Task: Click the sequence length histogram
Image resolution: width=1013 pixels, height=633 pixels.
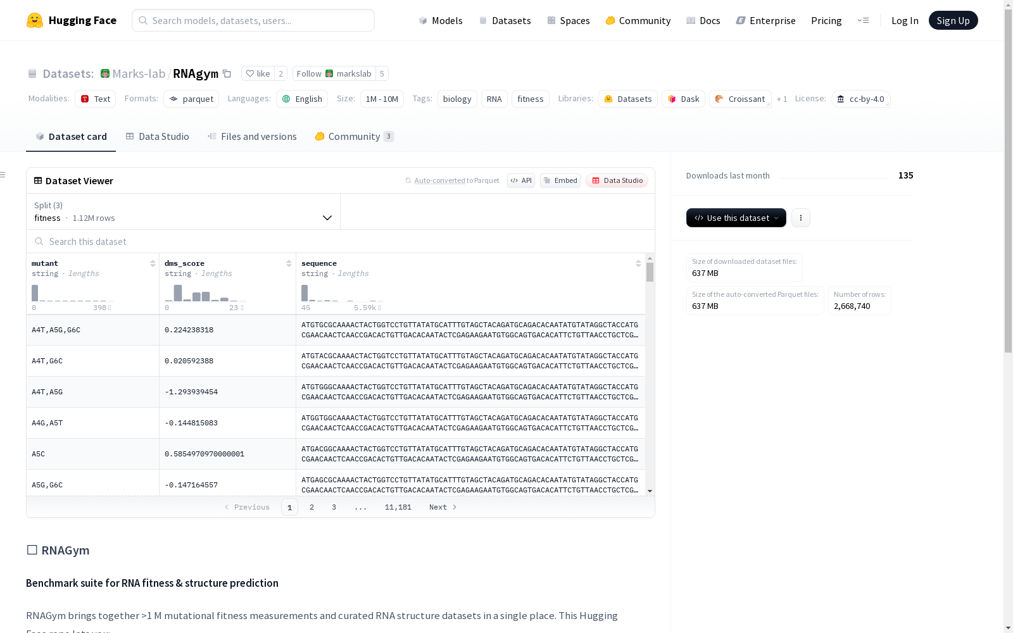Action: [x=343, y=292]
